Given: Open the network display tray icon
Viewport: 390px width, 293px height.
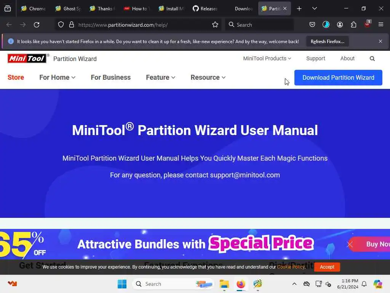Looking at the screenshot, I should click(x=318, y=284).
